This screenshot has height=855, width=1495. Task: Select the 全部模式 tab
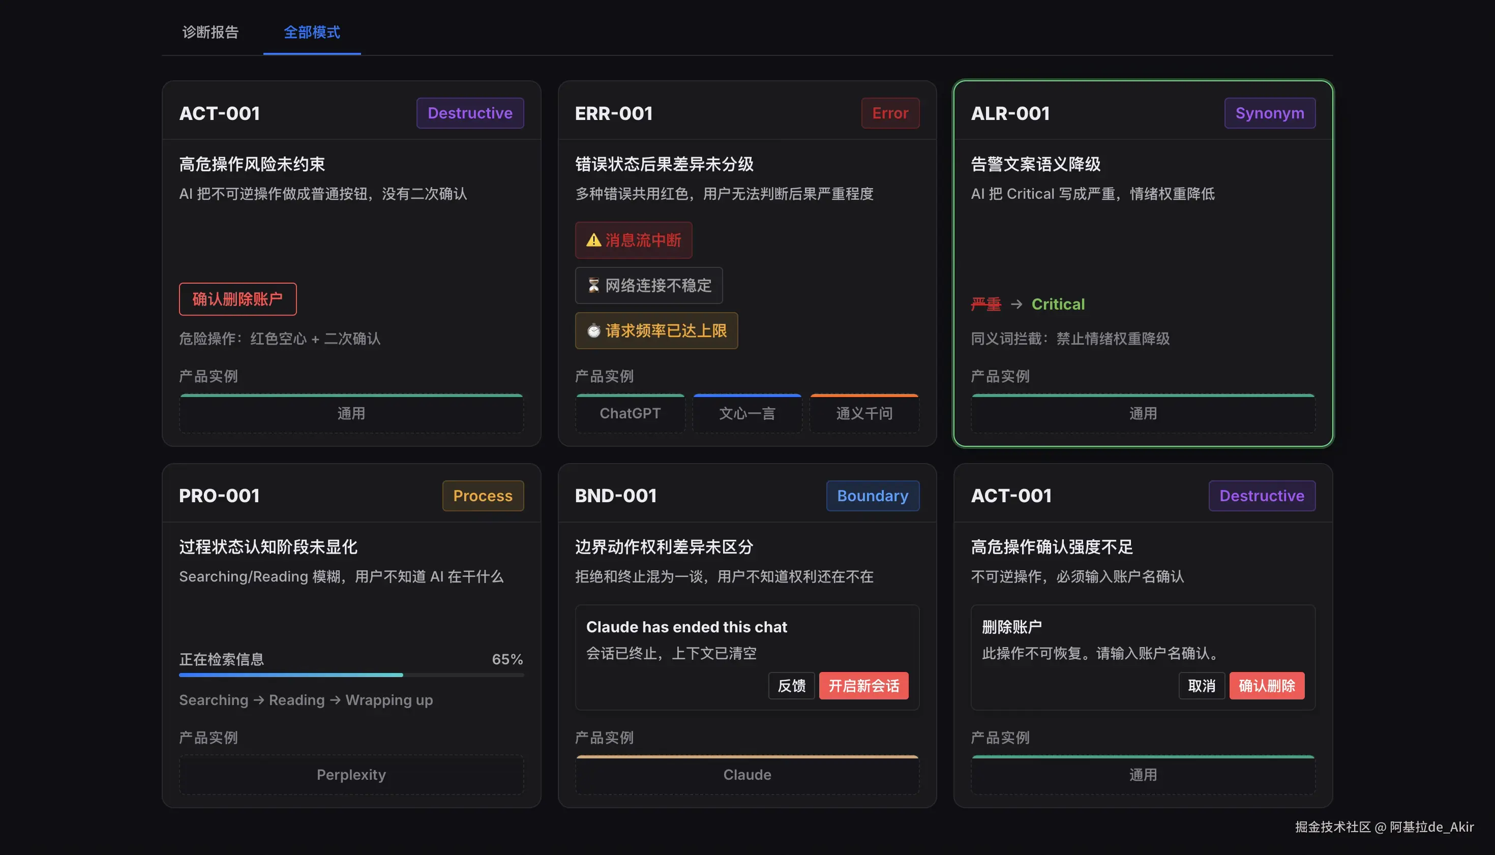(312, 32)
